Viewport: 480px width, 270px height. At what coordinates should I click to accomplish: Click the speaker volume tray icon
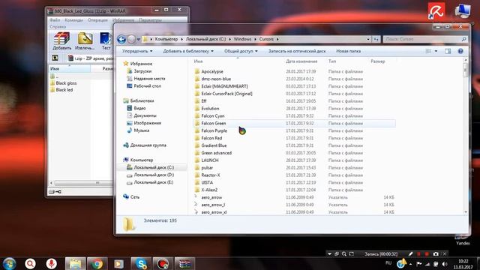[445, 264]
